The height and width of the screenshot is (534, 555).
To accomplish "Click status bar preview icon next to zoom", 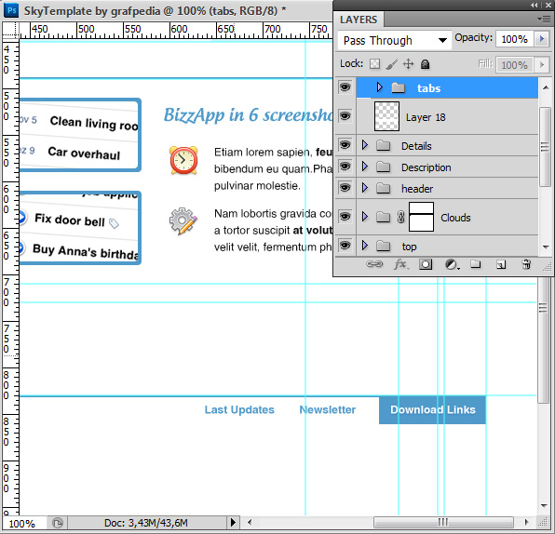I will click(x=58, y=523).
